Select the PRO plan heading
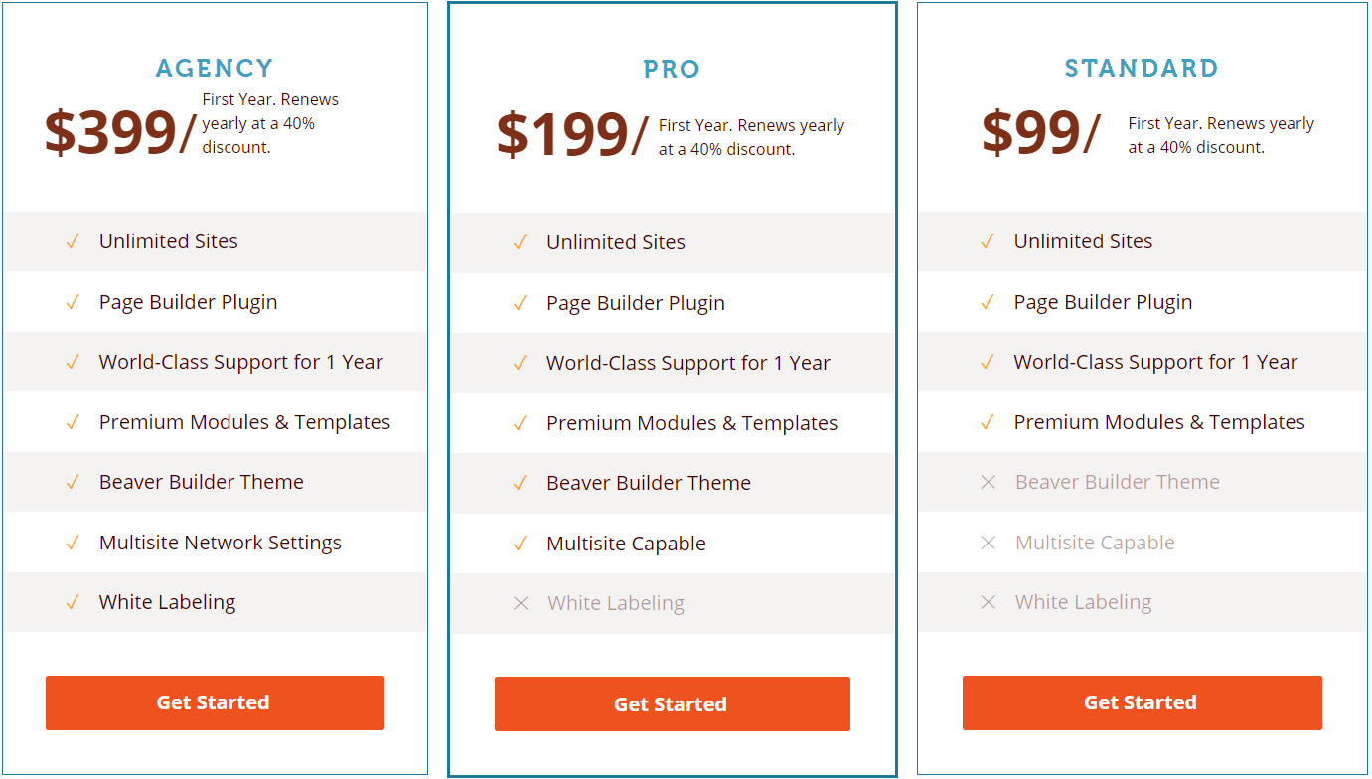The image size is (1372, 779). [672, 68]
